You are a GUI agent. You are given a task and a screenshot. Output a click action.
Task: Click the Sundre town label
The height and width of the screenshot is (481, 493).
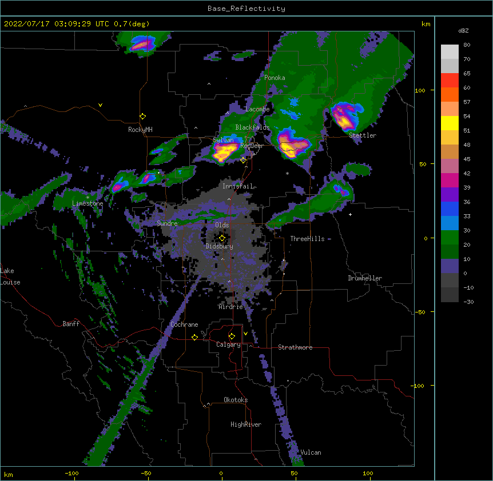click(167, 223)
